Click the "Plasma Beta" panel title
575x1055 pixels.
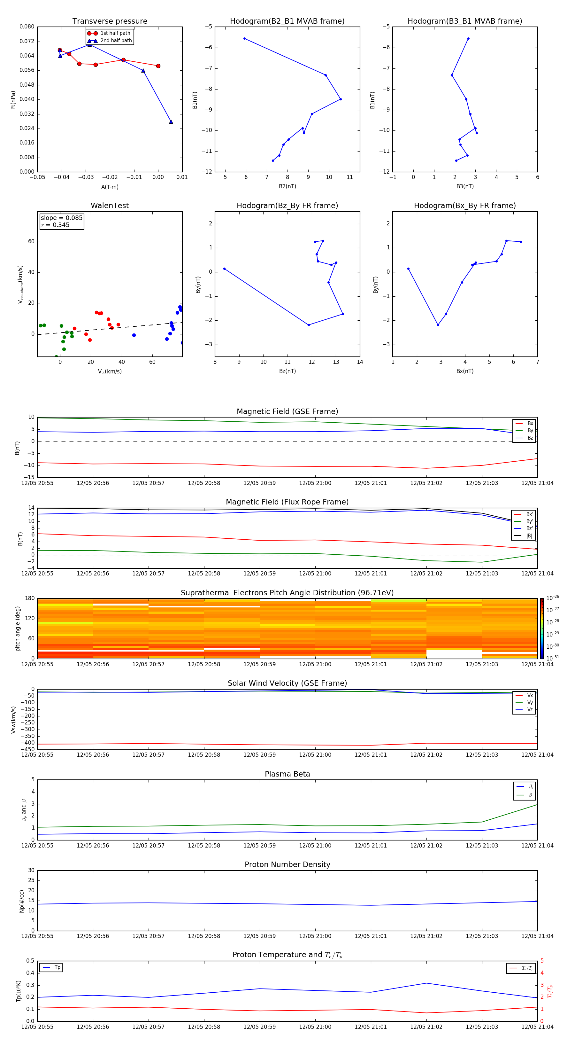(287, 774)
